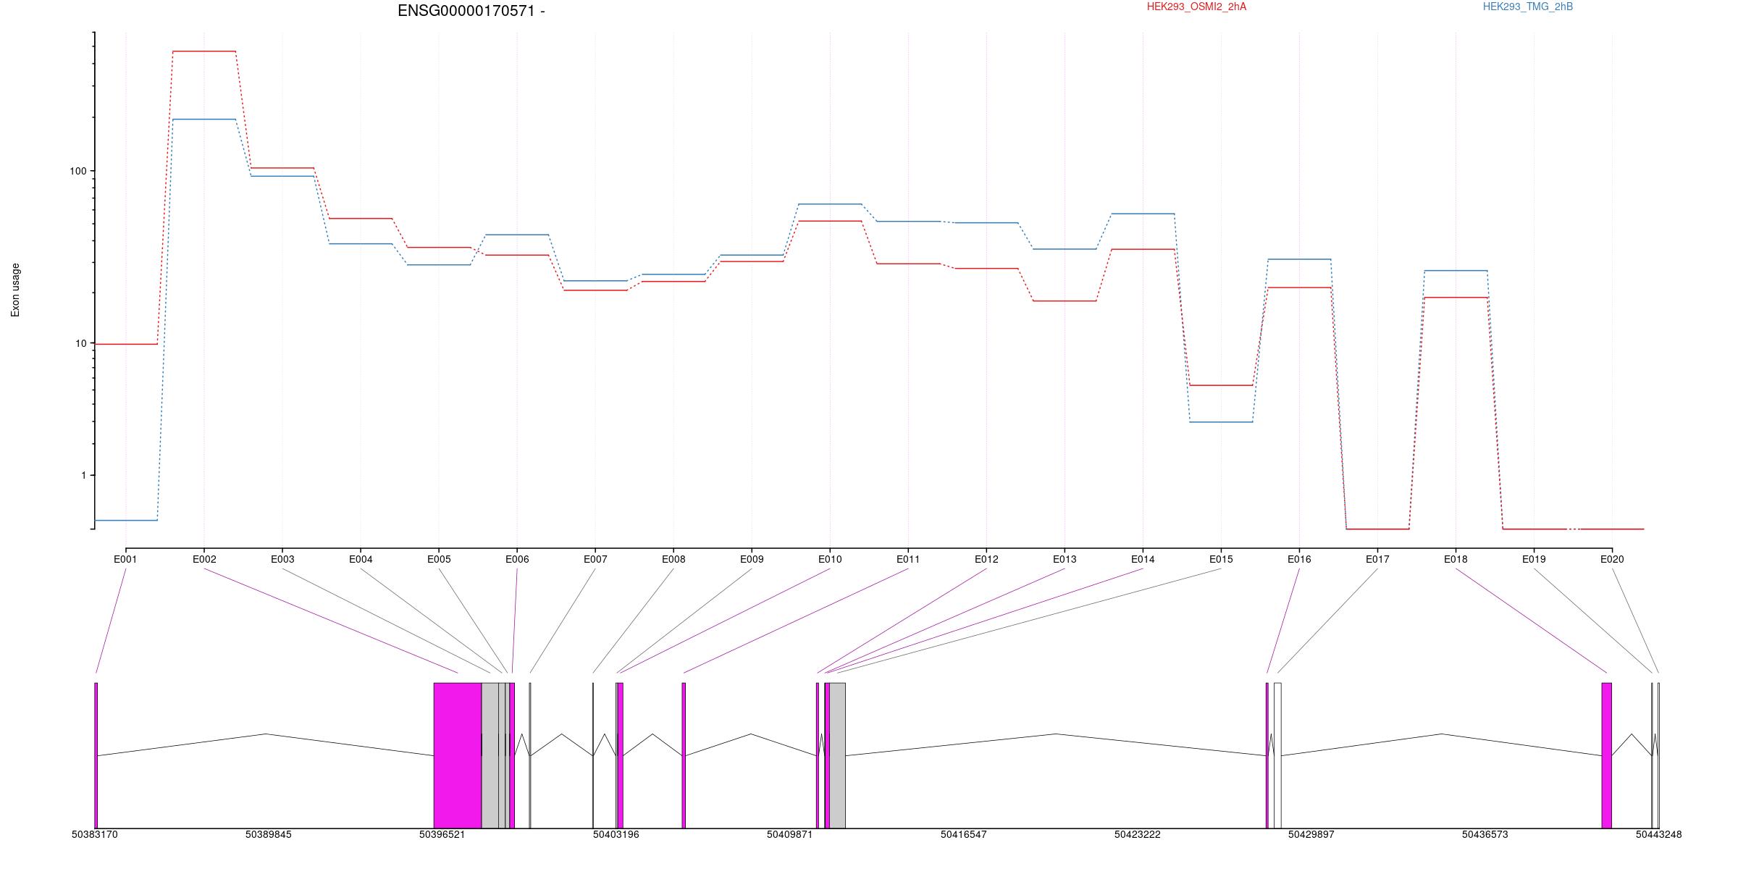Click the E008 exon label
This screenshot has height=869, width=1738.
point(673,559)
